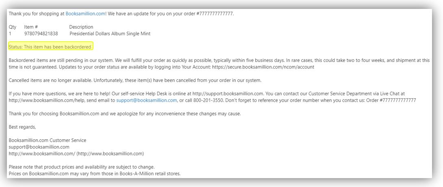The image size is (443, 187).
Task: Click the order number at paragraph end
Action: (x=391, y=100)
